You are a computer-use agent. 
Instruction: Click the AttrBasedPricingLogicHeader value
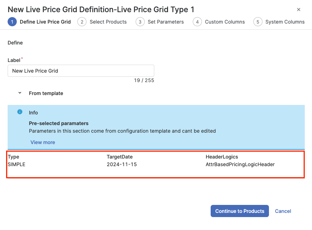click(x=240, y=165)
